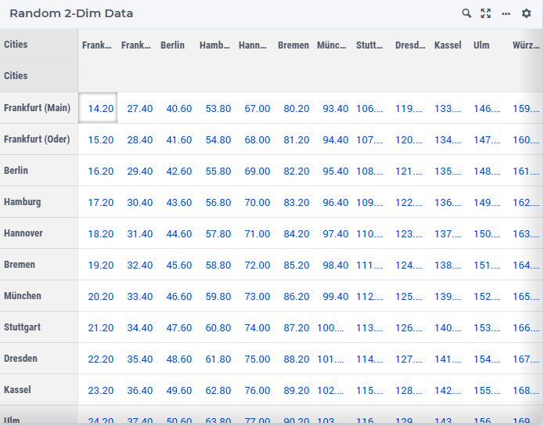Select the Ulm column header
Viewport: 544px width, 426px height.
[481, 45]
